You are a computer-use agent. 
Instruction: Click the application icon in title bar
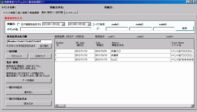[x=2, y=2]
